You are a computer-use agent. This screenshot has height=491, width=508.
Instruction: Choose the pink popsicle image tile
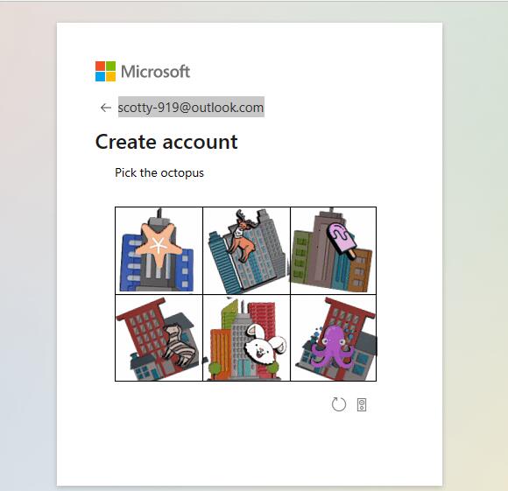pos(334,250)
